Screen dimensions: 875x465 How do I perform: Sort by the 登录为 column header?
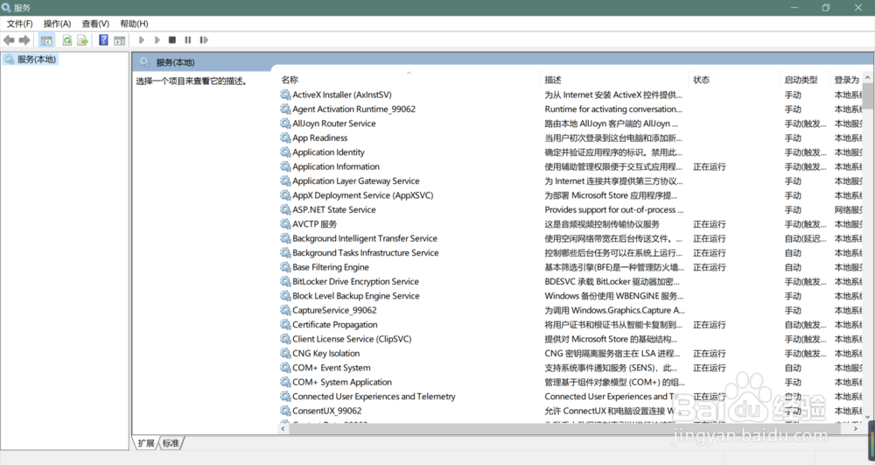(x=846, y=80)
